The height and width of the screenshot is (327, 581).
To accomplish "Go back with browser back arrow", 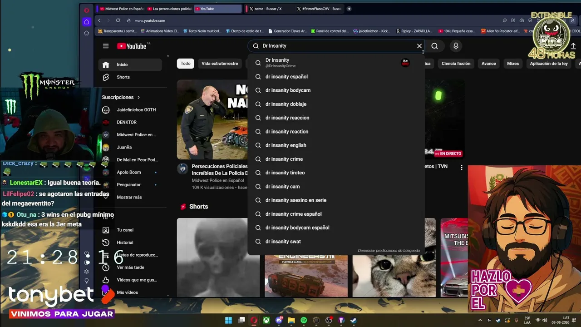I will click(99, 20).
